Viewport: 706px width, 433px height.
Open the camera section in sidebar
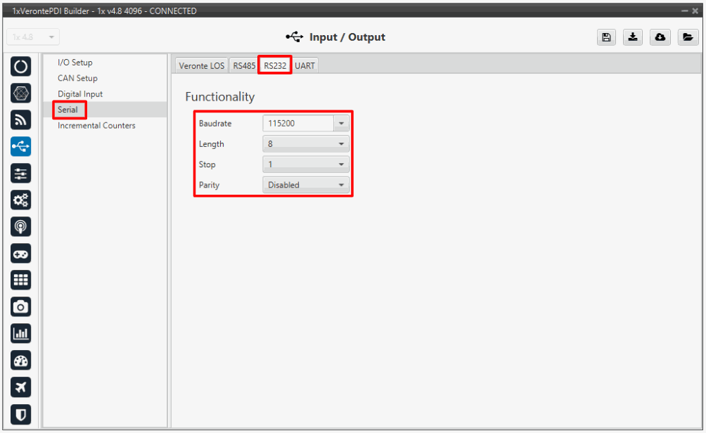point(22,306)
